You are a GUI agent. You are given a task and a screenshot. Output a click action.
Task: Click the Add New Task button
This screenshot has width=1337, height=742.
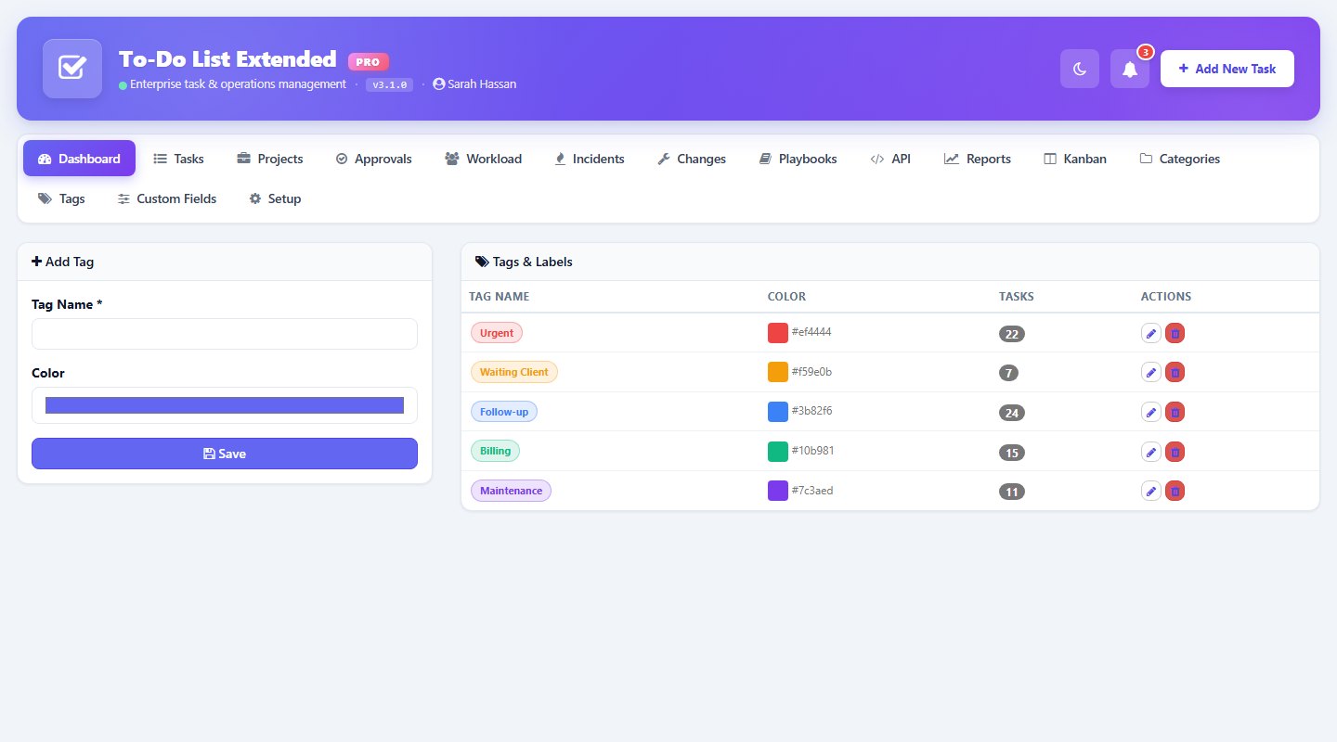(1227, 69)
